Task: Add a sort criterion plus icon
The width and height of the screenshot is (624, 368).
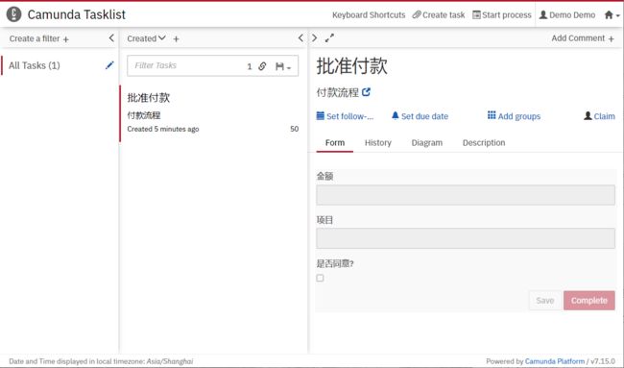Action: 176,39
